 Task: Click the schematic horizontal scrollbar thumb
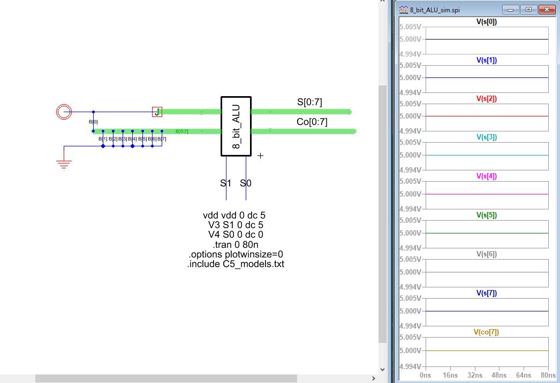166,378
